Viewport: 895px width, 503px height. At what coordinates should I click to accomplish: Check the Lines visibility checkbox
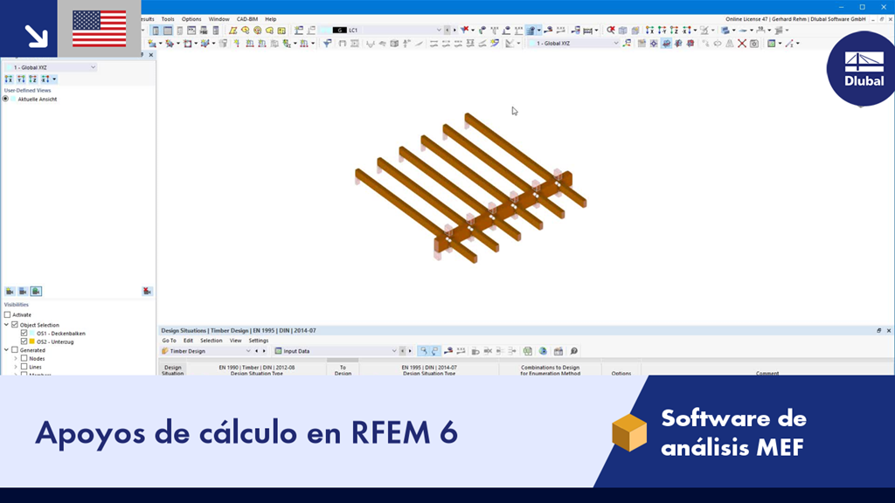pyautogui.click(x=24, y=368)
